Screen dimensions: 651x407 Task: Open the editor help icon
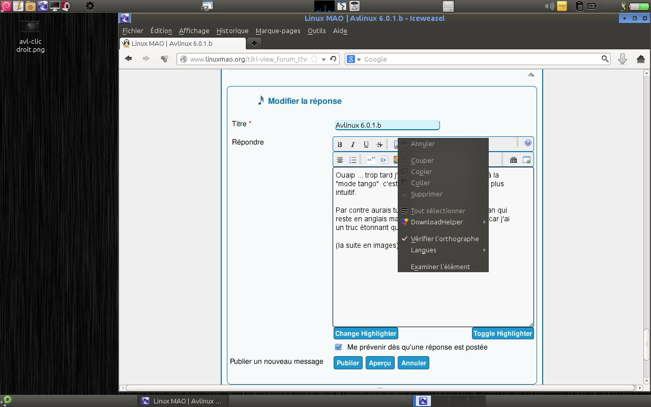pos(528,143)
